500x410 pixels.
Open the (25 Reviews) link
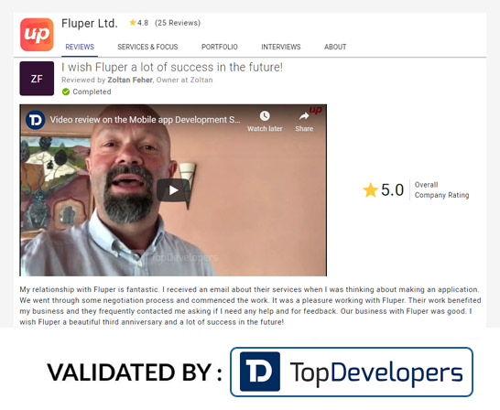[x=178, y=23]
